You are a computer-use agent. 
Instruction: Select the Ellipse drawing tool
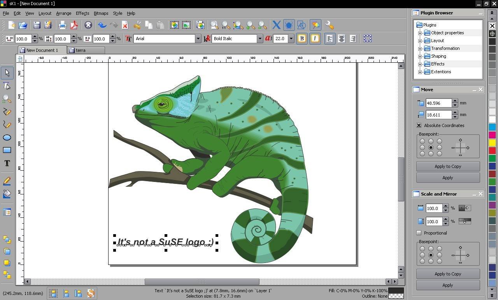pos(7,138)
